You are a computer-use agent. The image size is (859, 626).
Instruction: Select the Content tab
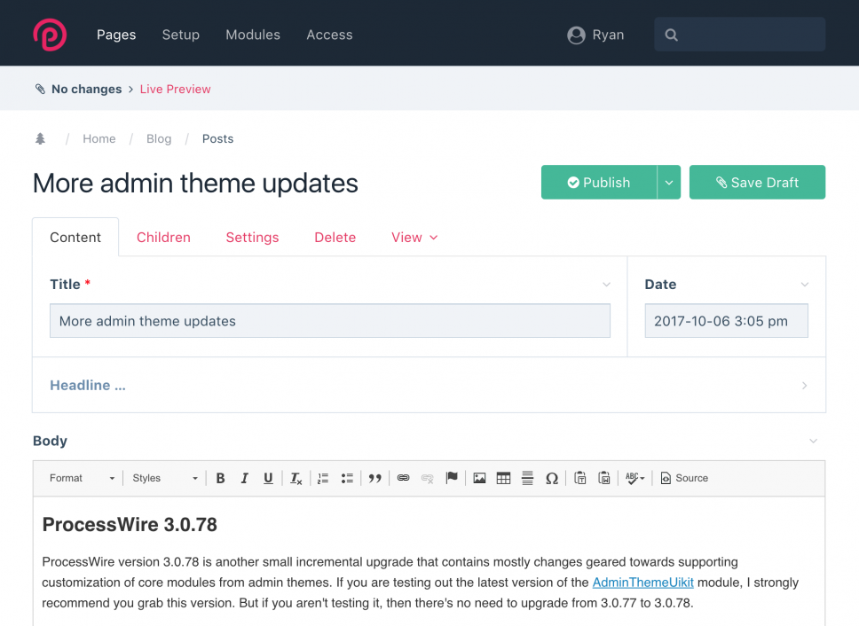coord(75,238)
